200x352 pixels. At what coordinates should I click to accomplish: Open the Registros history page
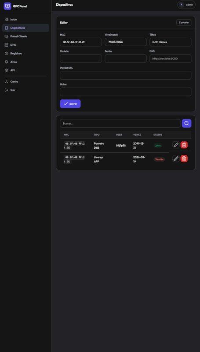(x=25, y=53)
